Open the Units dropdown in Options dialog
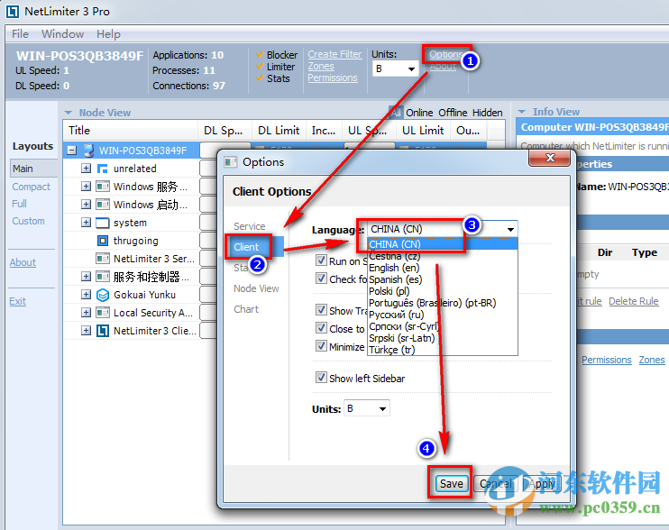The width and height of the screenshot is (669, 530). 366,408
